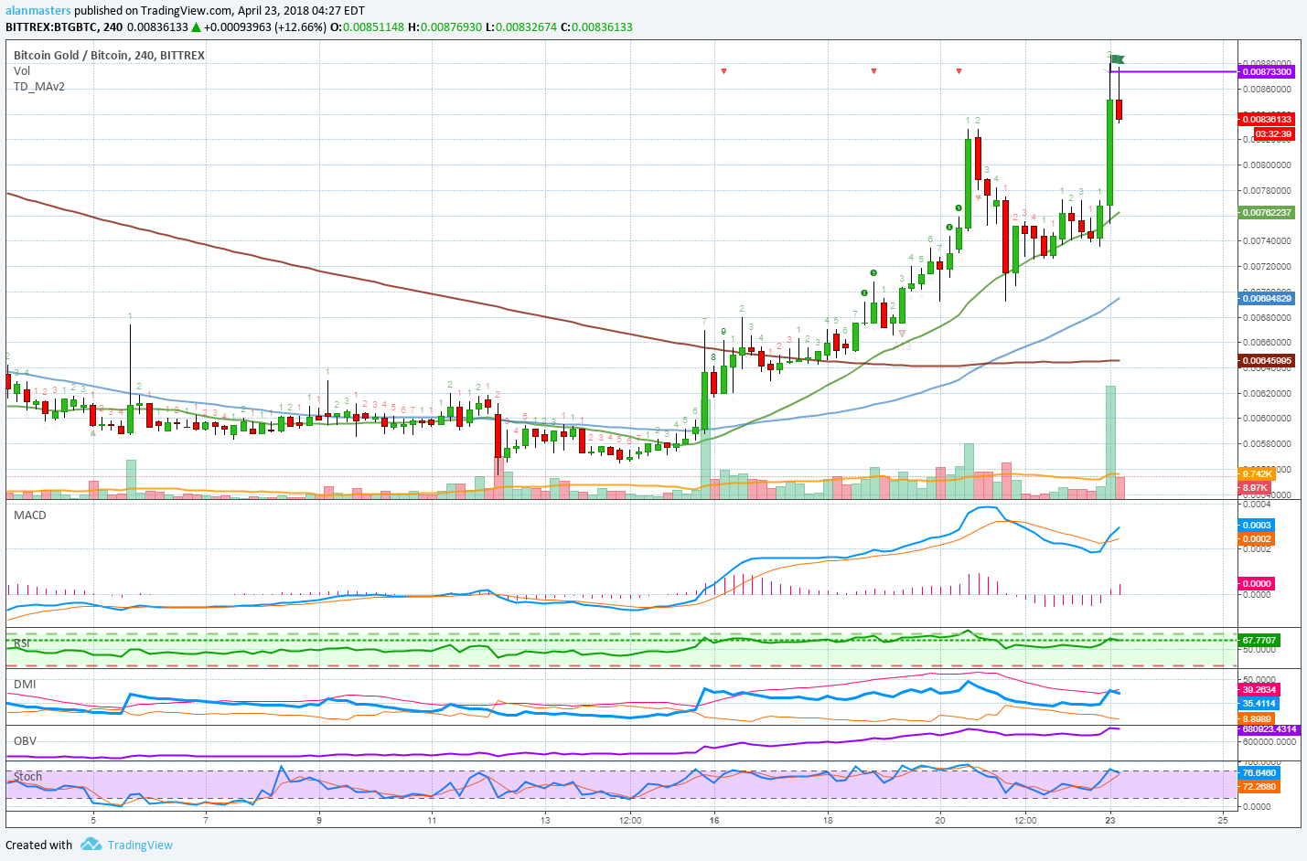Image resolution: width=1307 pixels, height=861 pixels.
Task: Click the orange MACD 0.0002 signal label
Action: 1257,538
